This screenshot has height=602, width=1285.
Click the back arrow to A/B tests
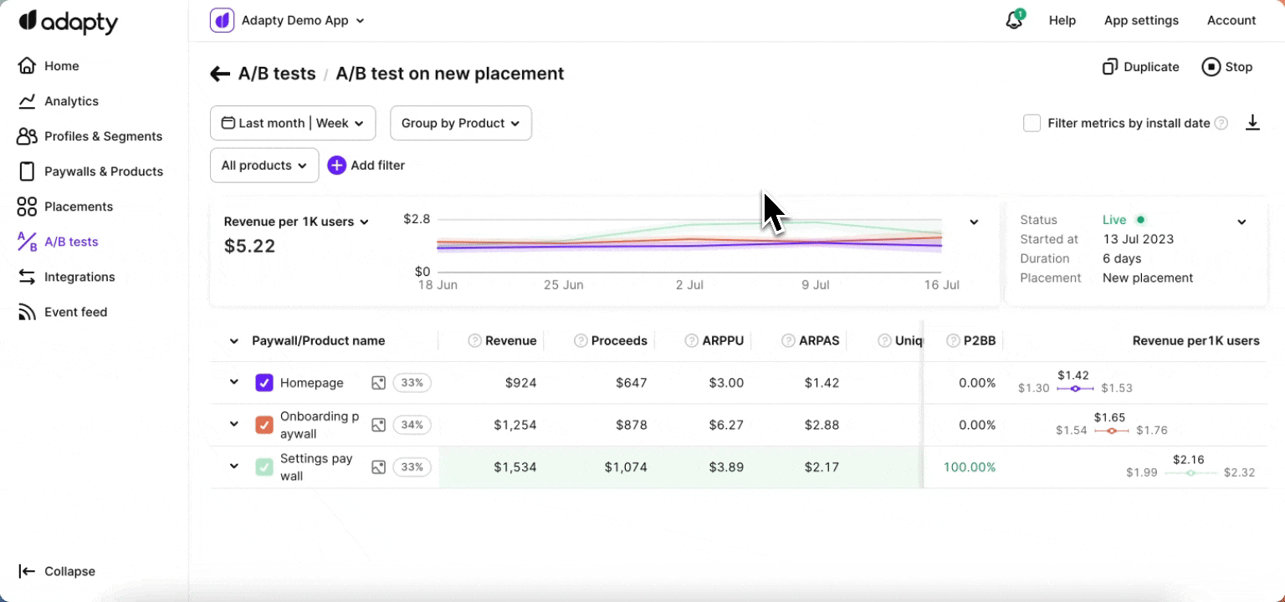(220, 74)
